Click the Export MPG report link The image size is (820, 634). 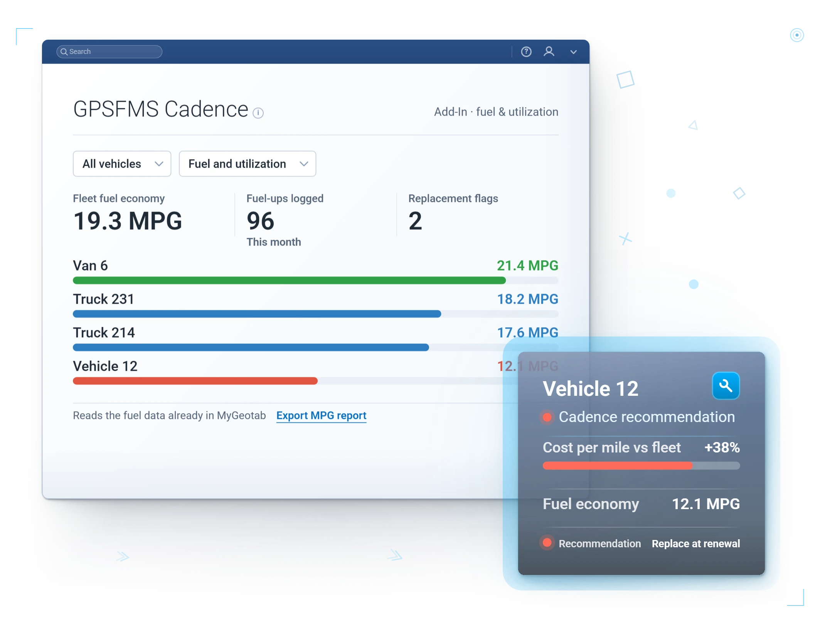322,415
